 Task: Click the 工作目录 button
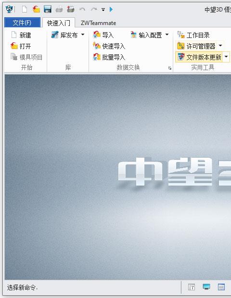pos(193,35)
